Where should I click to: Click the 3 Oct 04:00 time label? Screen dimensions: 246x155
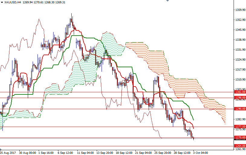[200, 153]
